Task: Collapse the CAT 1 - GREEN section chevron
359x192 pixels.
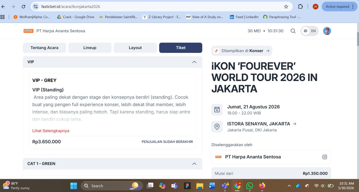Action: click(x=194, y=164)
